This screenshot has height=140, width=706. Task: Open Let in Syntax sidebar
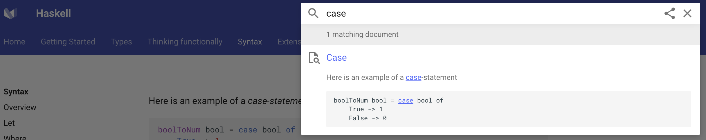click(x=9, y=123)
